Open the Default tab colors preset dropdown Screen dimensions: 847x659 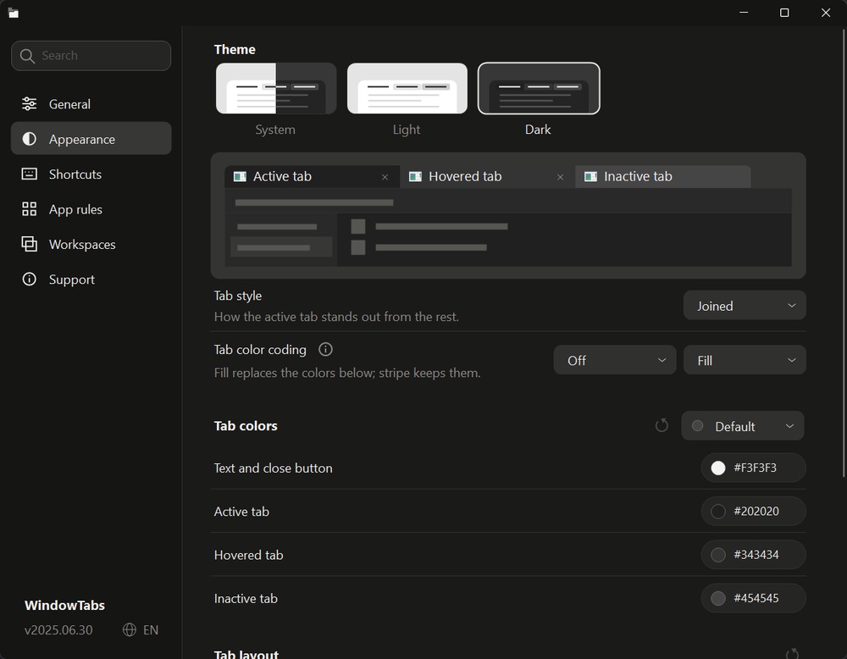tap(742, 426)
